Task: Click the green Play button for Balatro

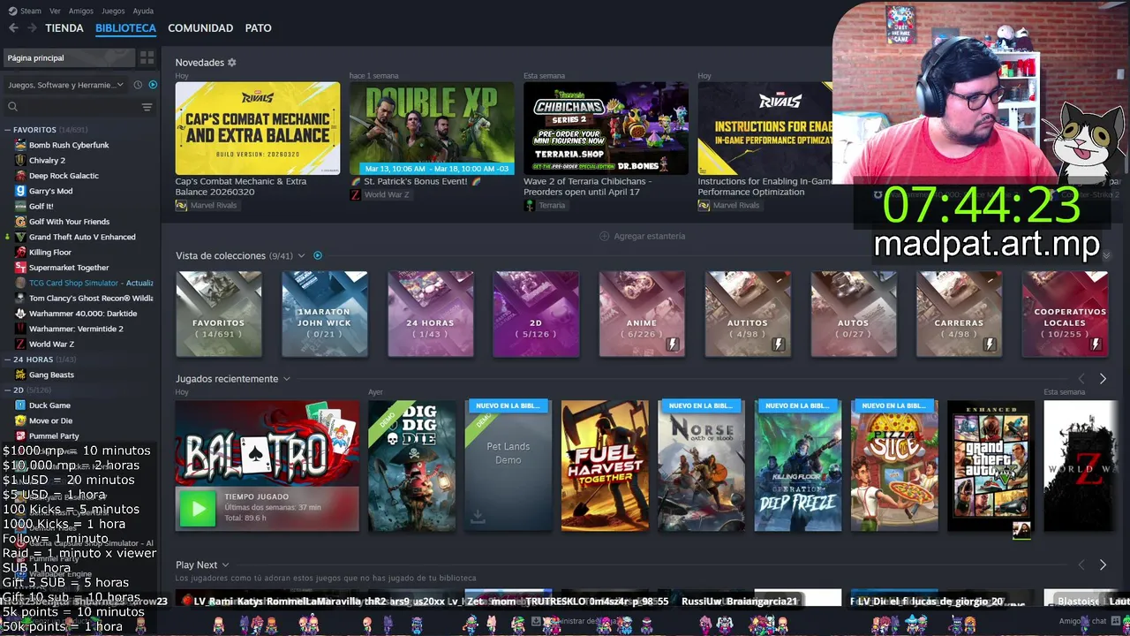Action: click(x=198, y=509)
